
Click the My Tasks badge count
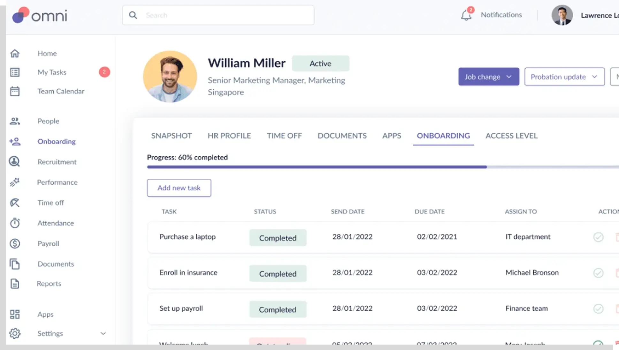coord(104,72)
